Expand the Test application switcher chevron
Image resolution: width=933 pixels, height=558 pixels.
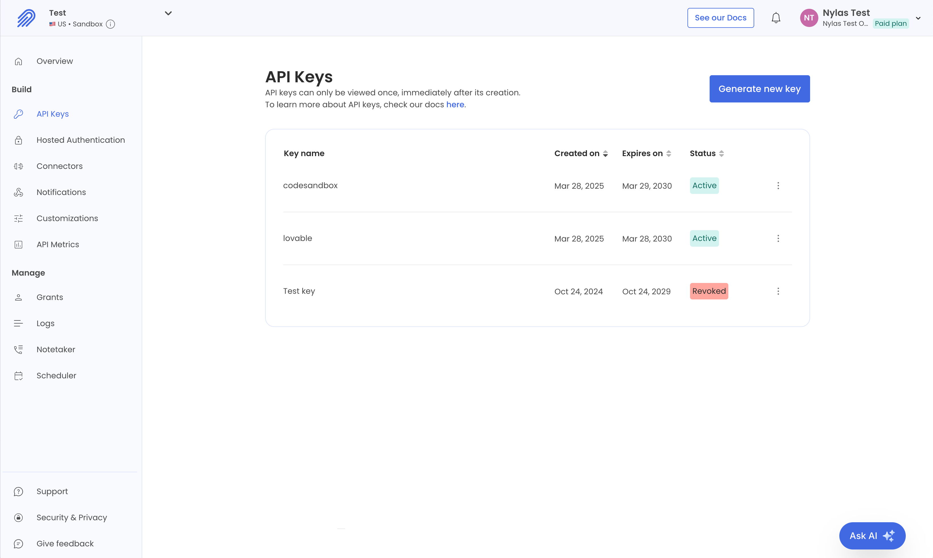click(x=168, y=13)
